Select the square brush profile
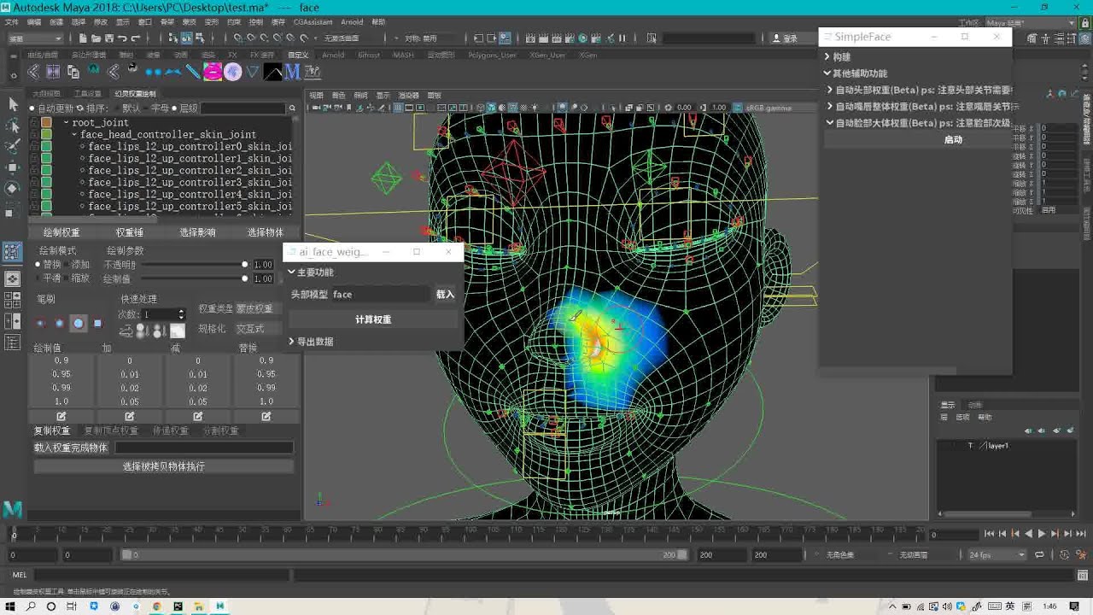The height and width of the screenshot is (615, 1093). pos(97,323)
